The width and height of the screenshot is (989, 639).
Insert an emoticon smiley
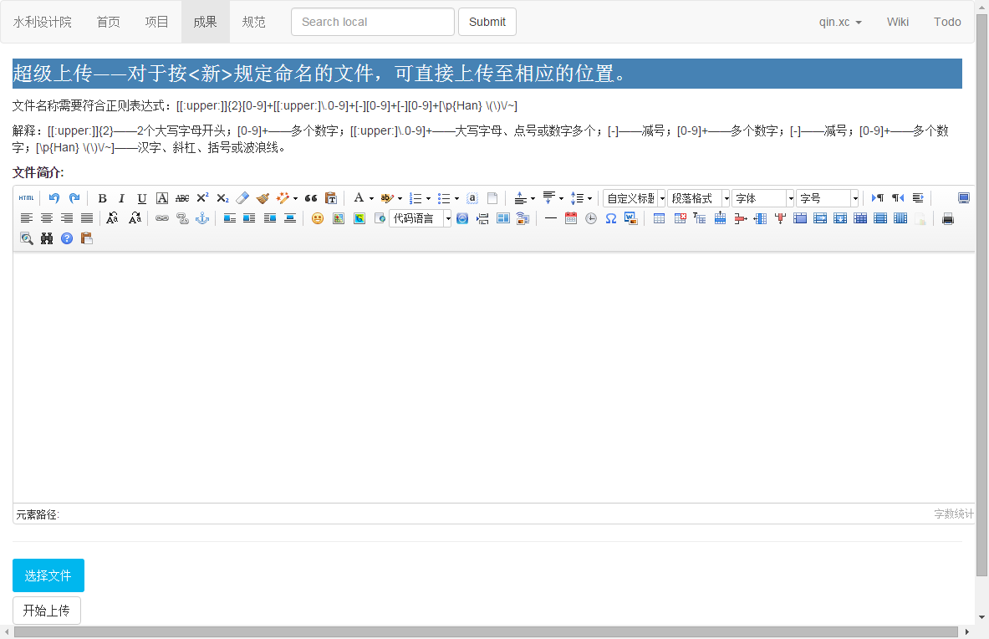[x=318, y=218]
